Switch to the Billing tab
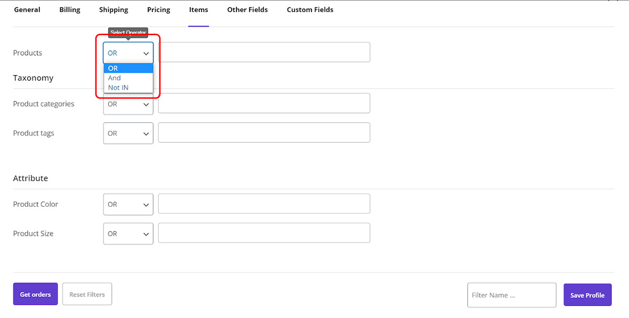 point(70,10)
